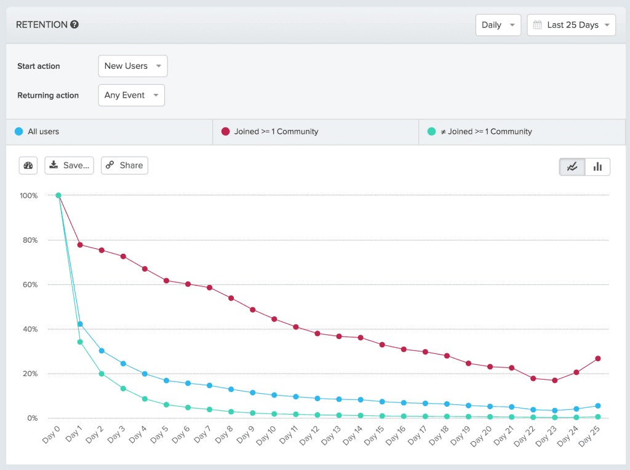Click the blue Day 25 data point

597,406
